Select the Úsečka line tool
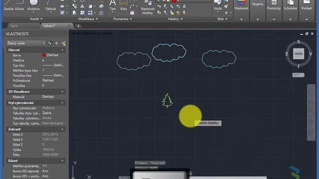Image resolution: width=319 pixels, height=179 pixels. pyautogui.click(x=8, y=5)
